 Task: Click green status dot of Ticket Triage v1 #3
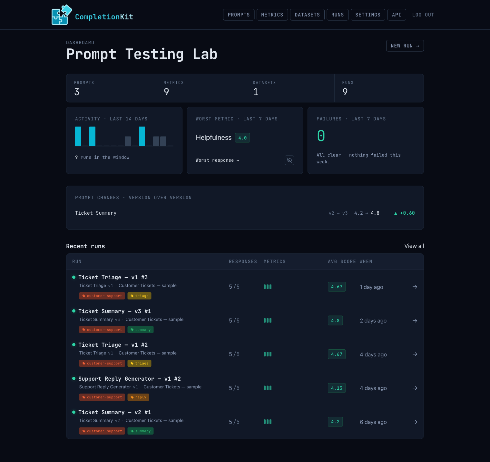(74, 277)
